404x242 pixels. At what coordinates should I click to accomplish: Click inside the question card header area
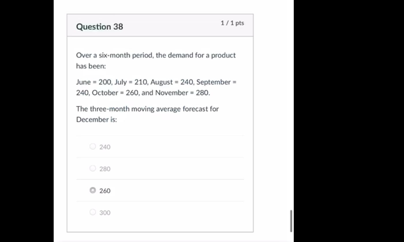pyautogui.click(x=160, y=25)
